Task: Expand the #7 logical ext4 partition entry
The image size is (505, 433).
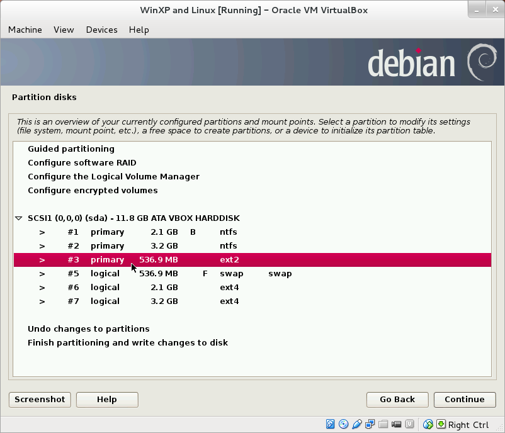Action: pos(42,301)
